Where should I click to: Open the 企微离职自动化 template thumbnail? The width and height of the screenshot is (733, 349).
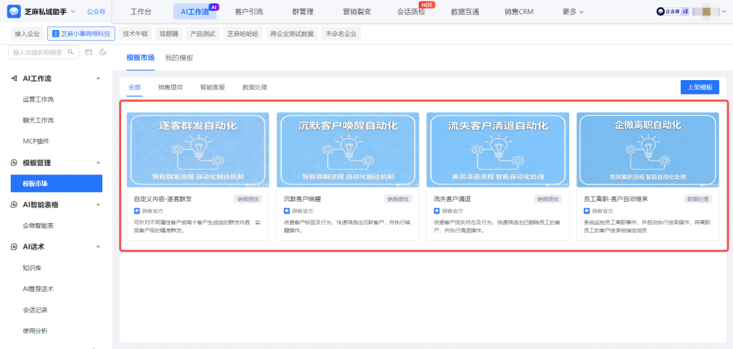tap(648, 149)
